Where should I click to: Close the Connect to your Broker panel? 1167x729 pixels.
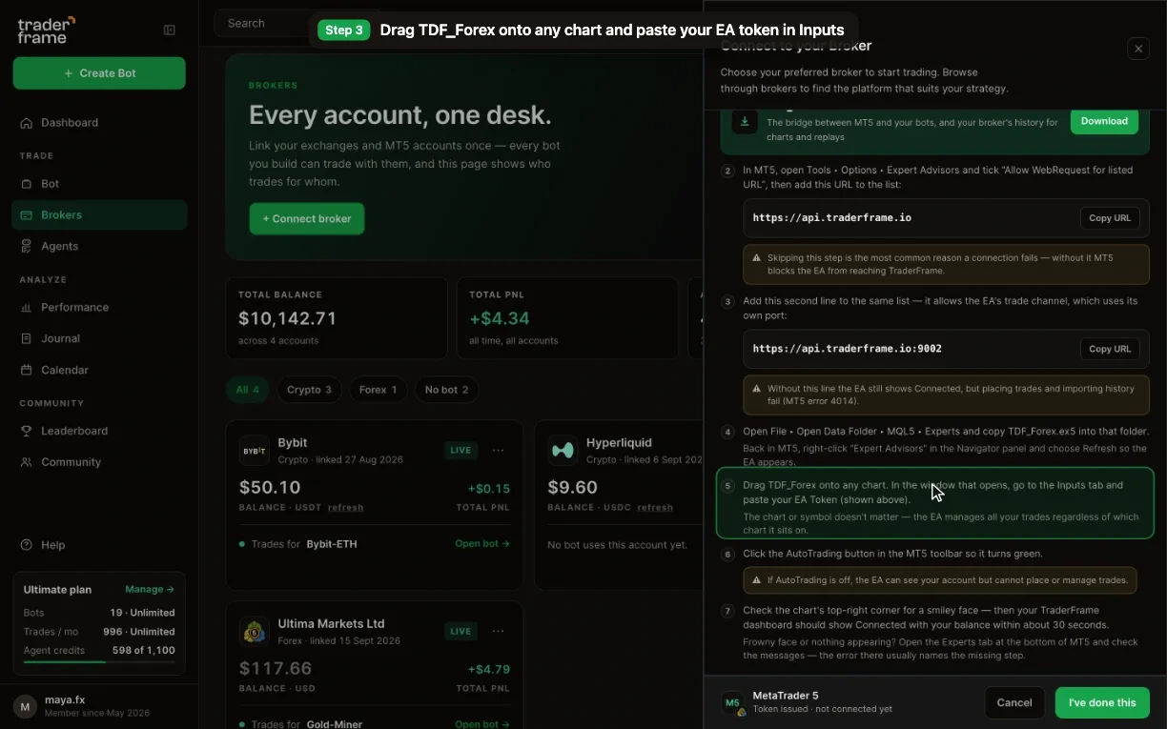pyautogui.click(x=1138, y=49)
